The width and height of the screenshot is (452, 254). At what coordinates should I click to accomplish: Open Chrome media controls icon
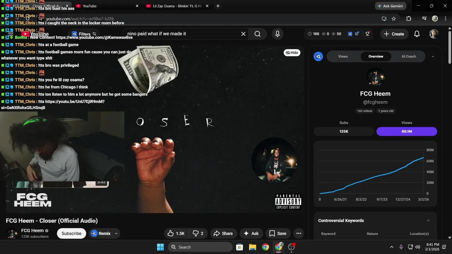(x=424, y=18)
